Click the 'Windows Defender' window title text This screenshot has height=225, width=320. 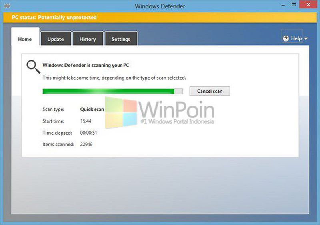click(x=160, y=6)
